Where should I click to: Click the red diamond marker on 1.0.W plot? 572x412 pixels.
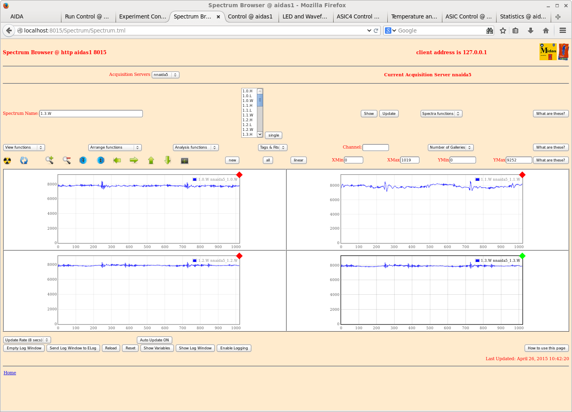[x=240, y=175]
